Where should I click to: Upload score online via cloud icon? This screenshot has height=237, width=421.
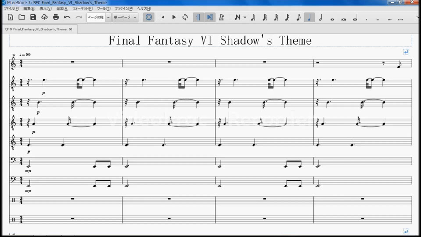coord(44,18)
